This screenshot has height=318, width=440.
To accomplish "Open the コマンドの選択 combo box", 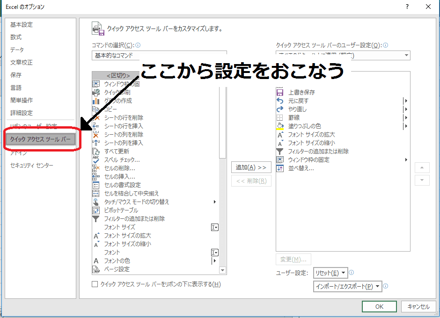I will (159, 56).
